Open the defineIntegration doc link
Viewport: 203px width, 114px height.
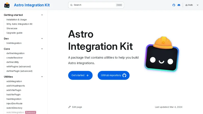[15, 53]
